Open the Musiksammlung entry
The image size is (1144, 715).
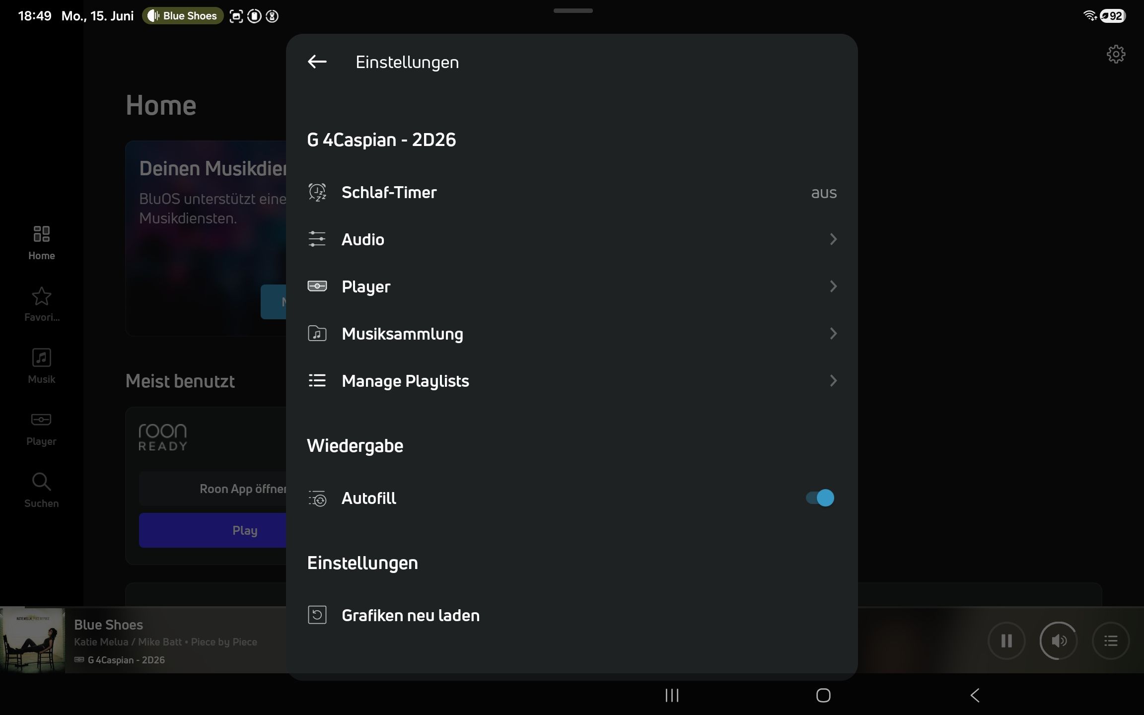click(572, 334)
